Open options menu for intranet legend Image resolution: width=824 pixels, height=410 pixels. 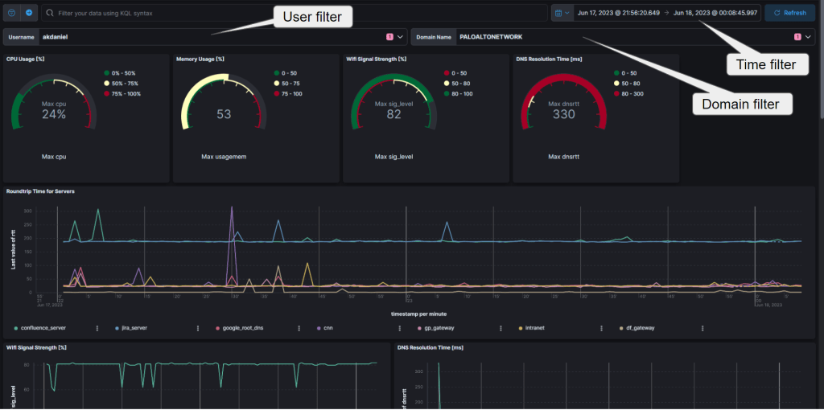click(x=601, y=328)
